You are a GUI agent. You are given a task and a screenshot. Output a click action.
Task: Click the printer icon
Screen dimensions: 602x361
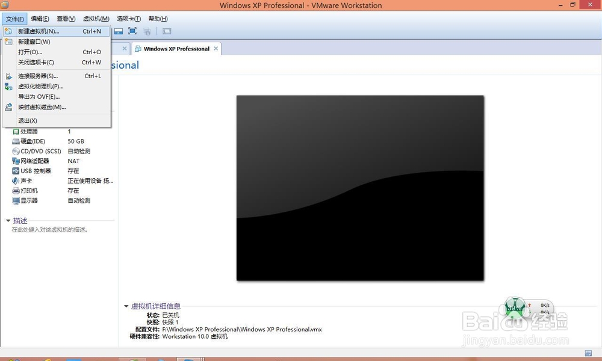coord(16,191)
